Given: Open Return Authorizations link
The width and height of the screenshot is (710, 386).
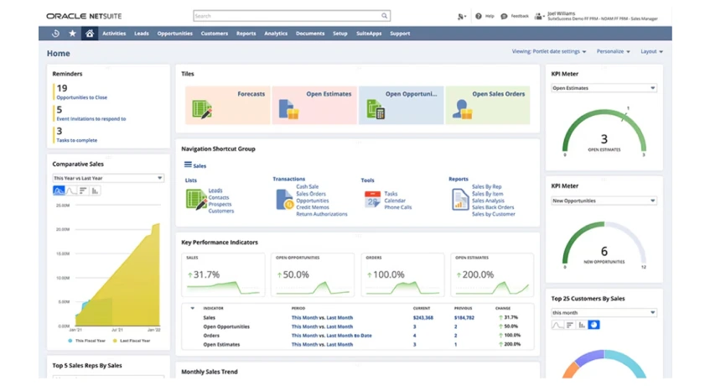Looking at the screenshot, I should (322, 214).
